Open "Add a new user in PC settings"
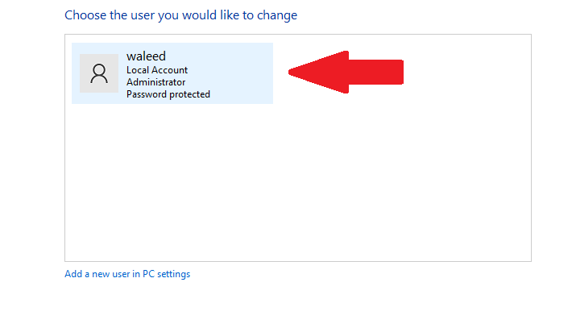572x328 pixels. pyautogui.click(x=127, y=274)
